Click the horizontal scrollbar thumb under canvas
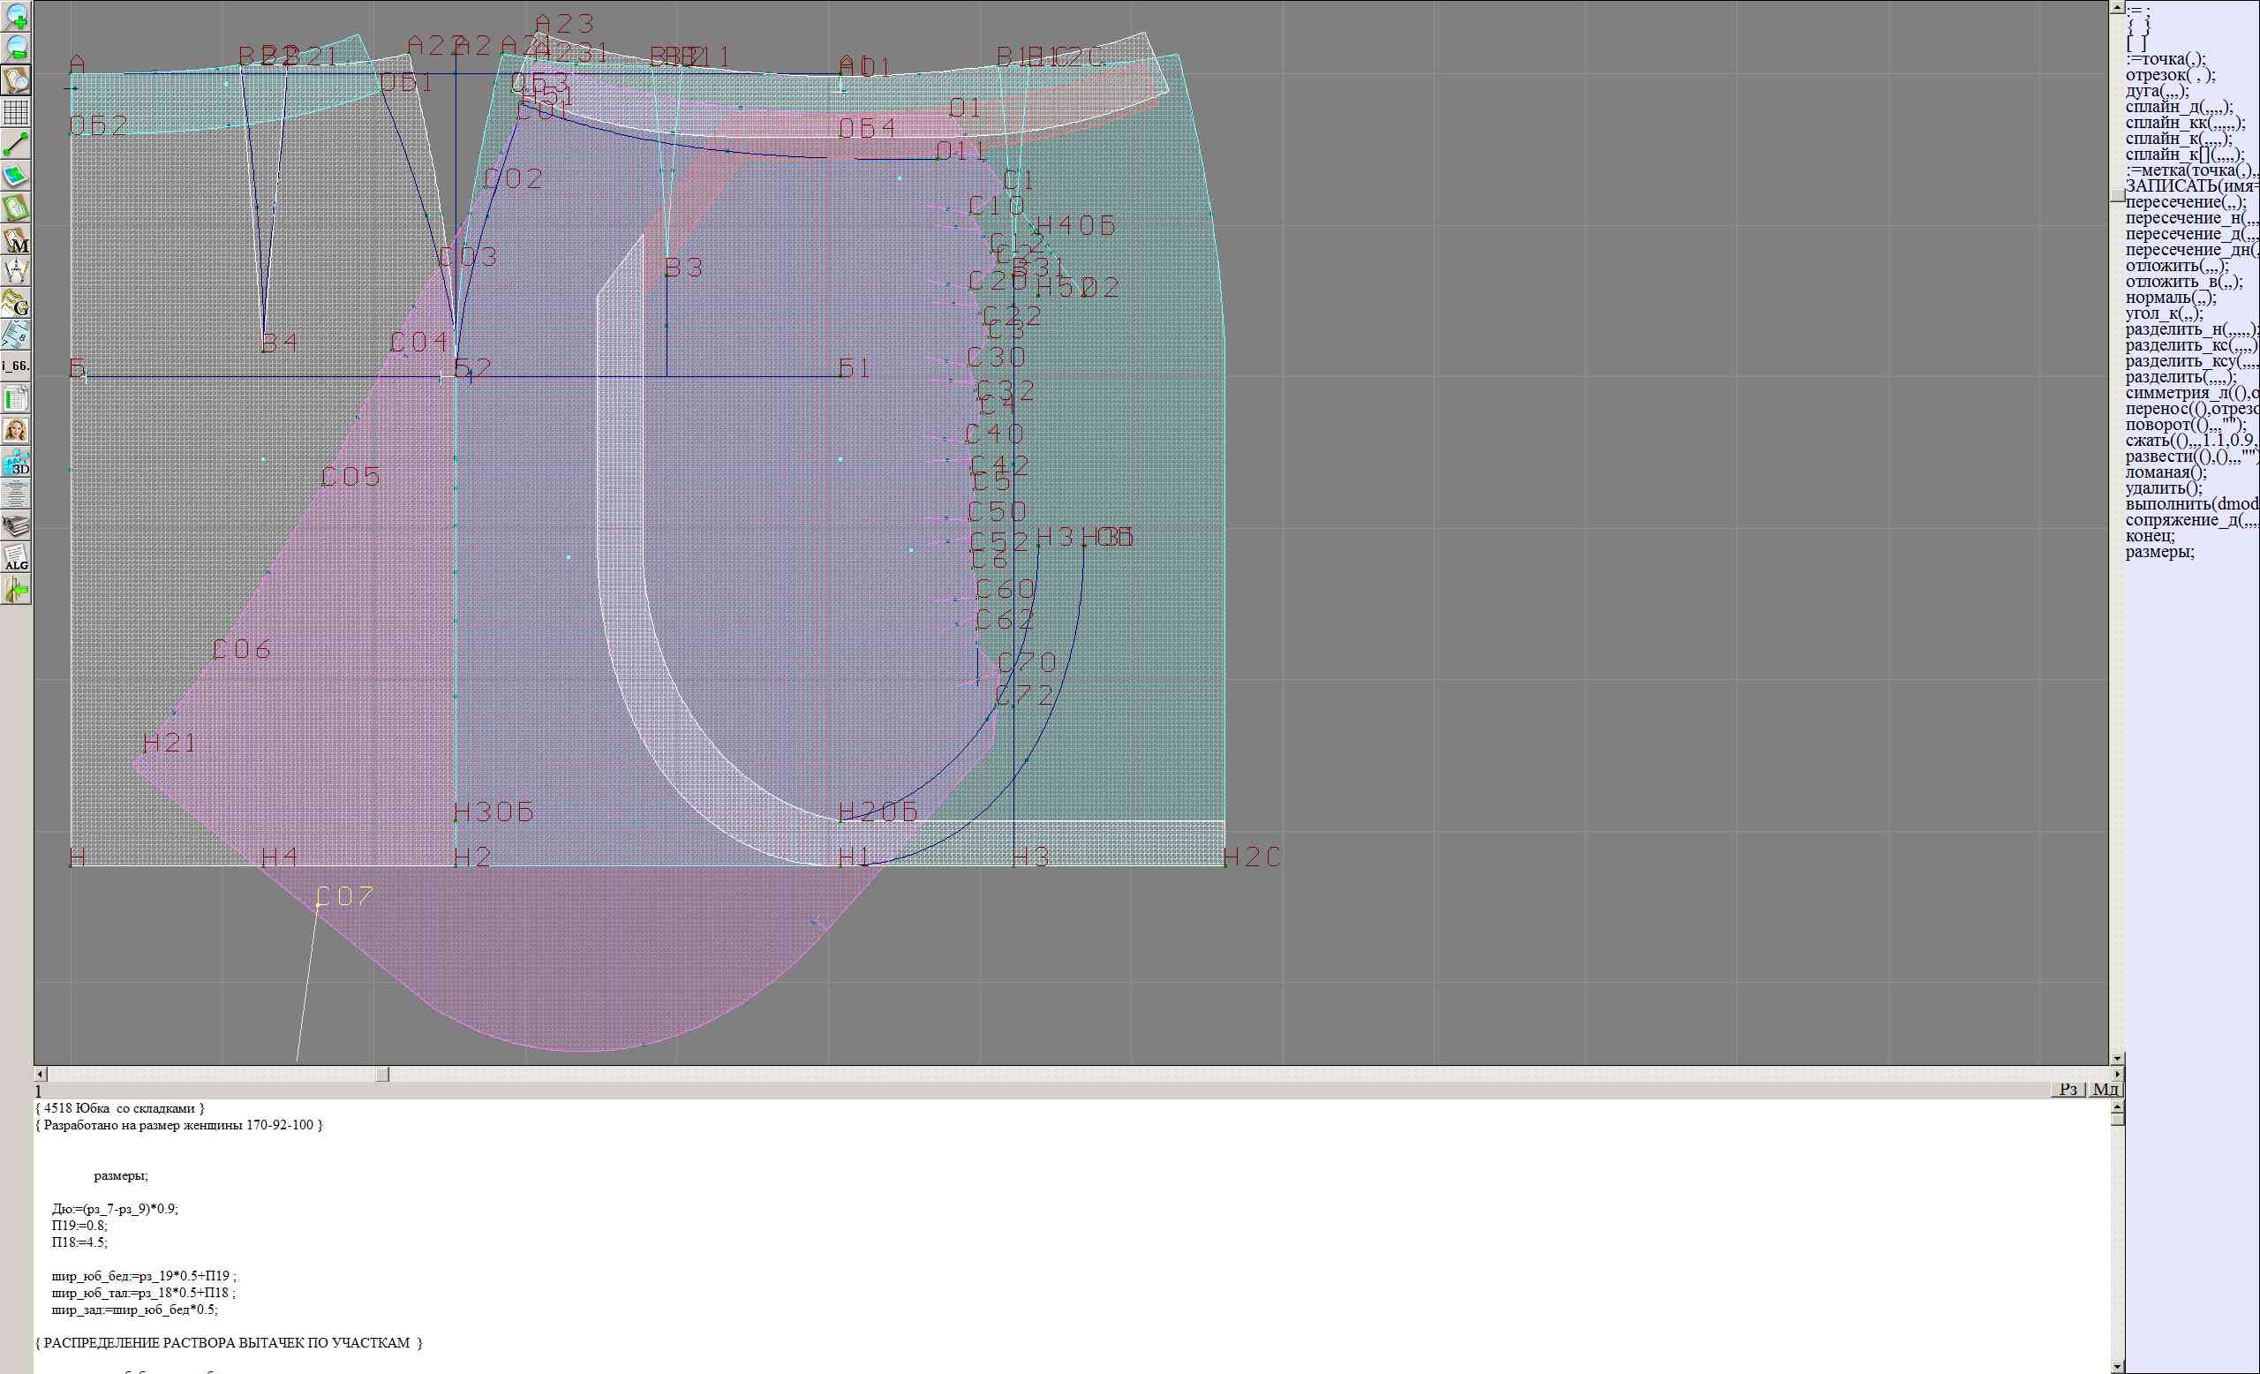This screenshot has height=1374, width=2260. point(382,1074)
